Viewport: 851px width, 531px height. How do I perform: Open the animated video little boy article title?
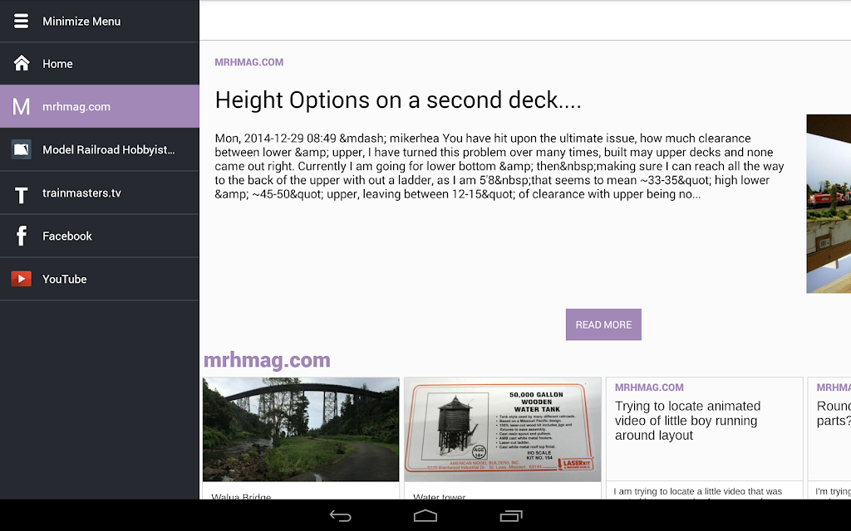point(687,421)
